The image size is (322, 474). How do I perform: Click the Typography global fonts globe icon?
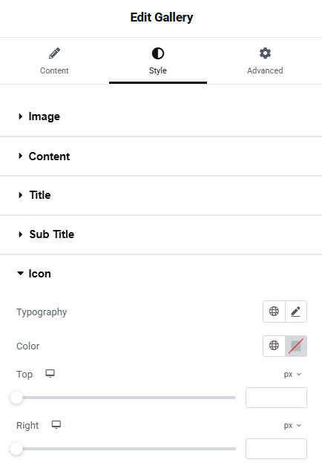[274, 312]
